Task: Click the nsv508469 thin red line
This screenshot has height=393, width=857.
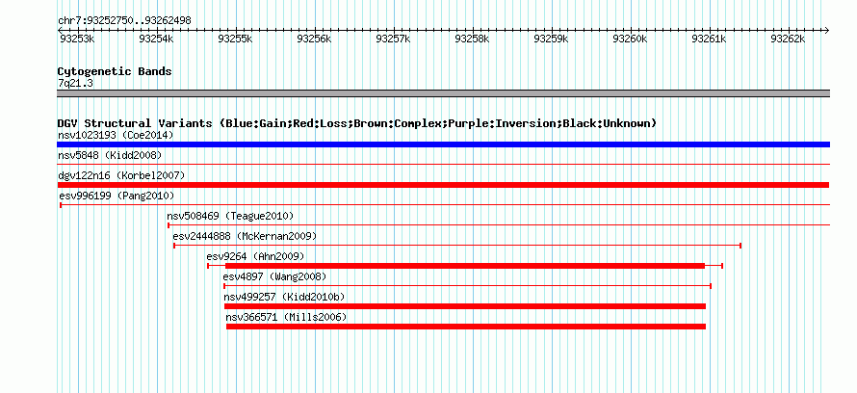Action: click(x=499, y=225)
